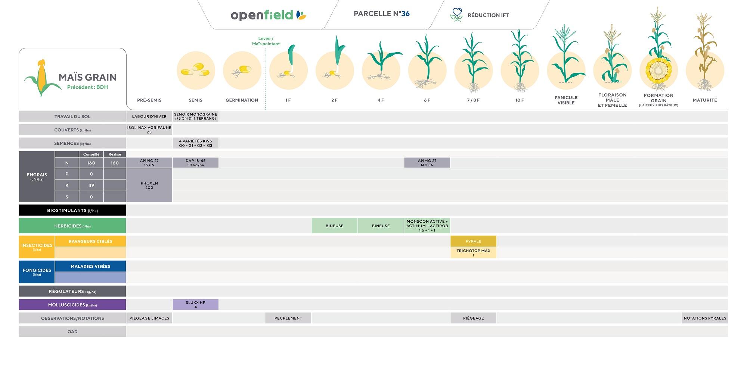Screen dimensions: 747x373
Task: Click the Trichotop Max insecticide cell
Action: click(473, 253)
